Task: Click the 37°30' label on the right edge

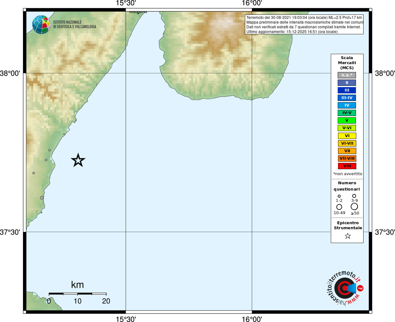Action: click(x=385, y=232)
